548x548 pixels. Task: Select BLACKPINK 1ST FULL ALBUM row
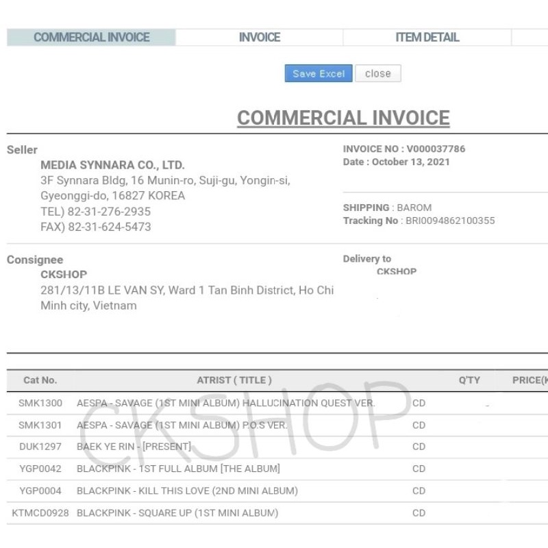coord(178,469)
